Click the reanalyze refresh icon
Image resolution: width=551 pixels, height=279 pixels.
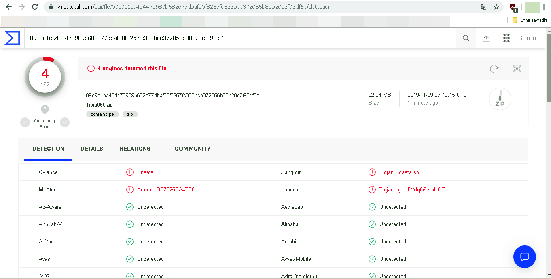pos(494,69)
